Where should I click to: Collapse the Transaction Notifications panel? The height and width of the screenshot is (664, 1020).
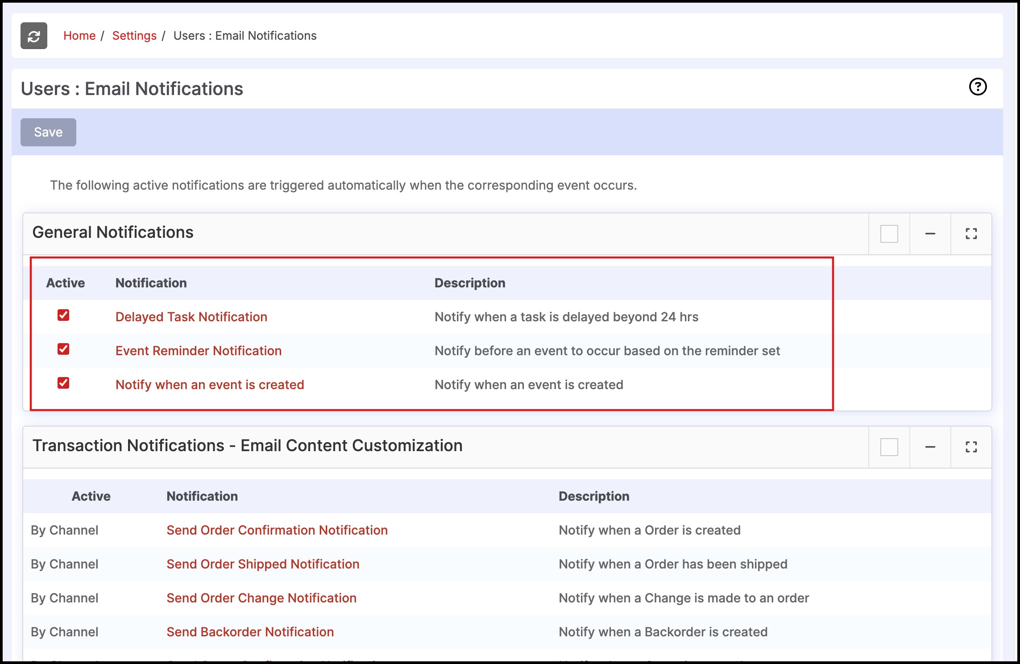930,447
